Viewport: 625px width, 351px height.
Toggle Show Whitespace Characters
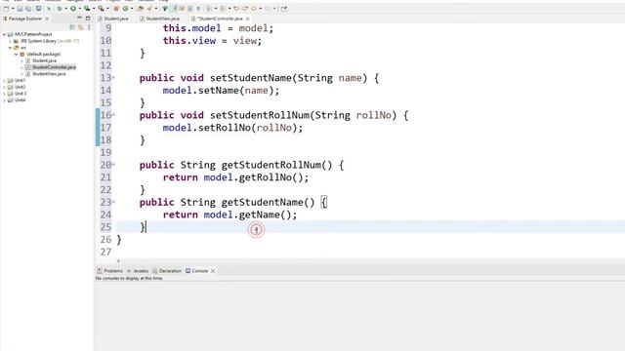point(198,9)
